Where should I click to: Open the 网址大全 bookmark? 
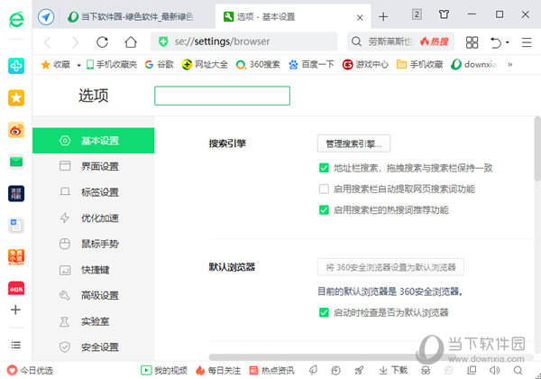205,65
